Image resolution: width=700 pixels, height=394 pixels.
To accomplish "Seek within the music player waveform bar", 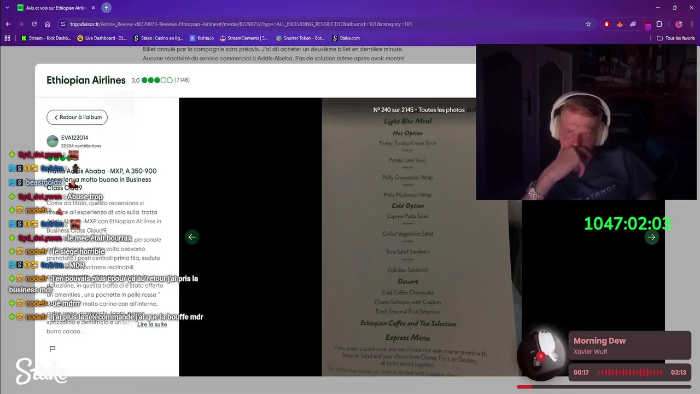I will 630,373.
